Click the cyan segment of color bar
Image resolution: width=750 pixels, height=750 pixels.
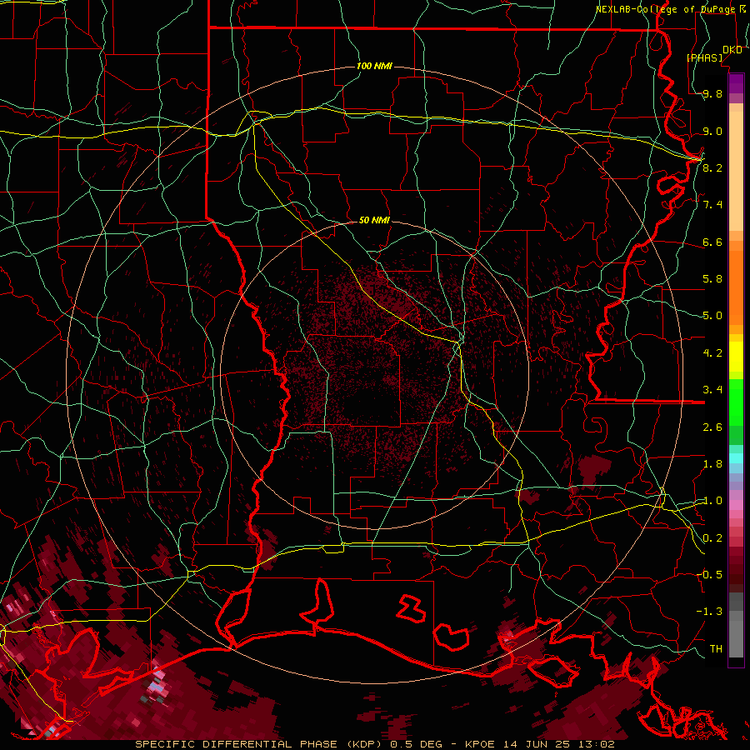(736, 457)
